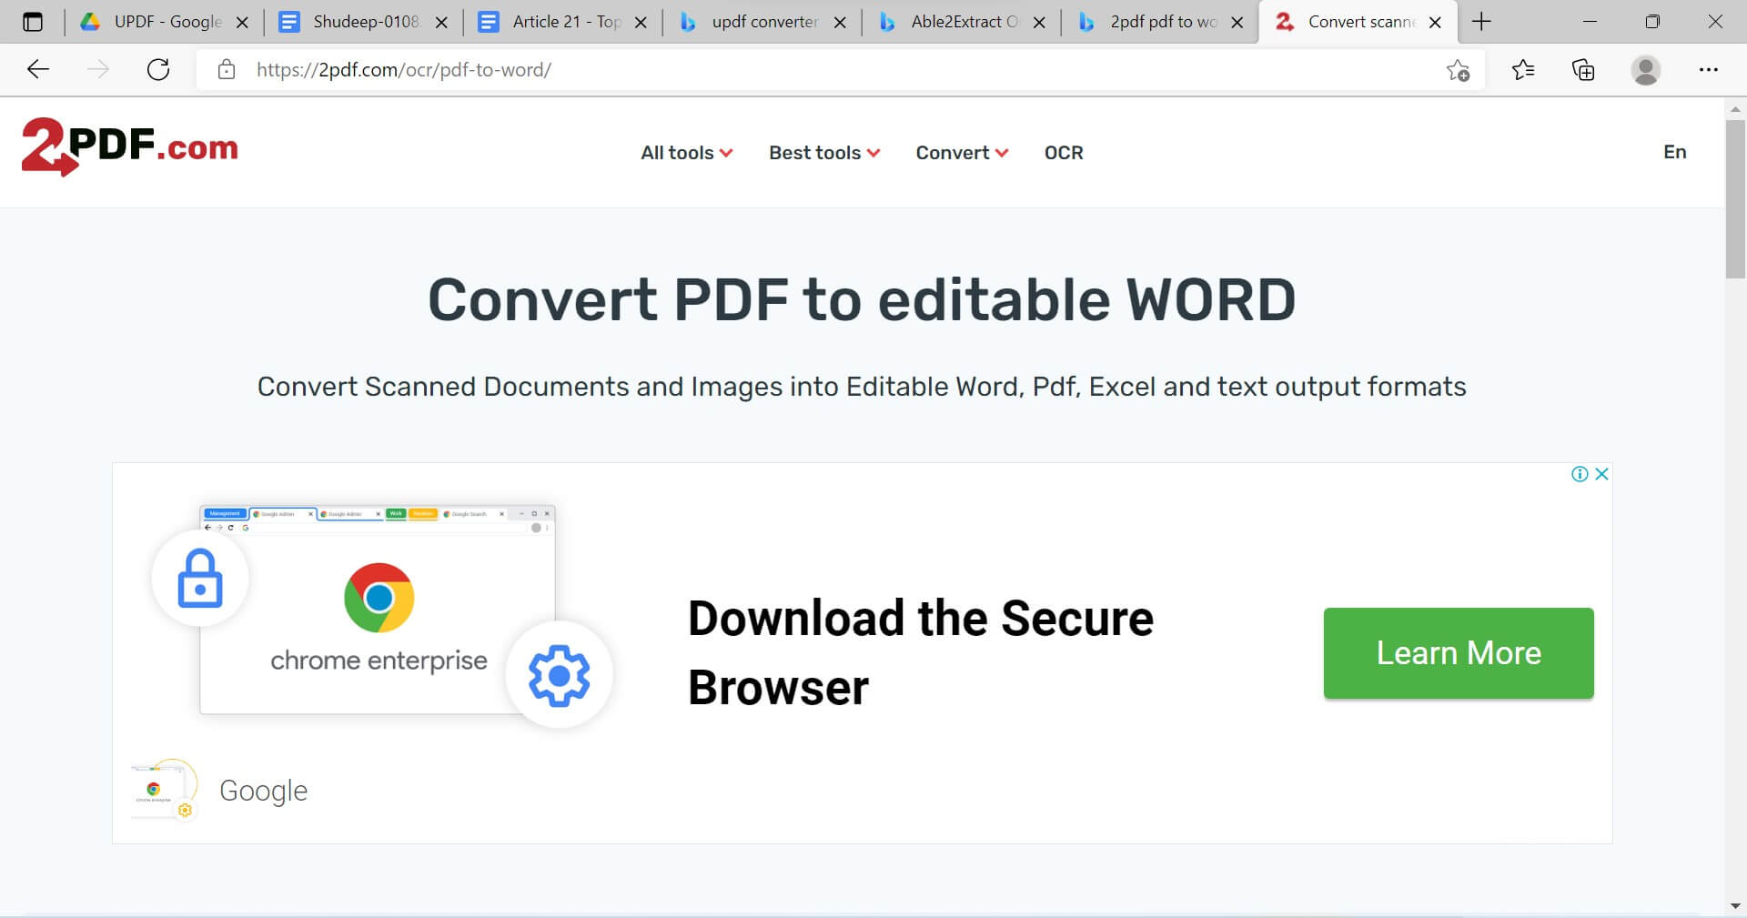Open a new browser tab
Viewport: 1747px width, 918px height.
1480,21
